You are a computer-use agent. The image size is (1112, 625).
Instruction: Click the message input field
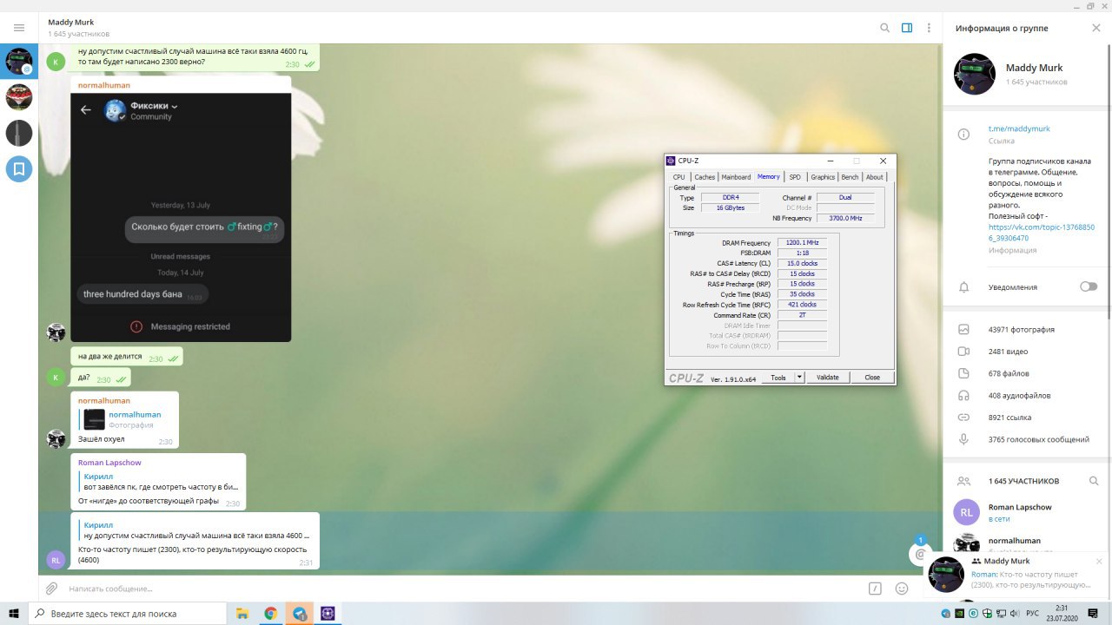465,589
